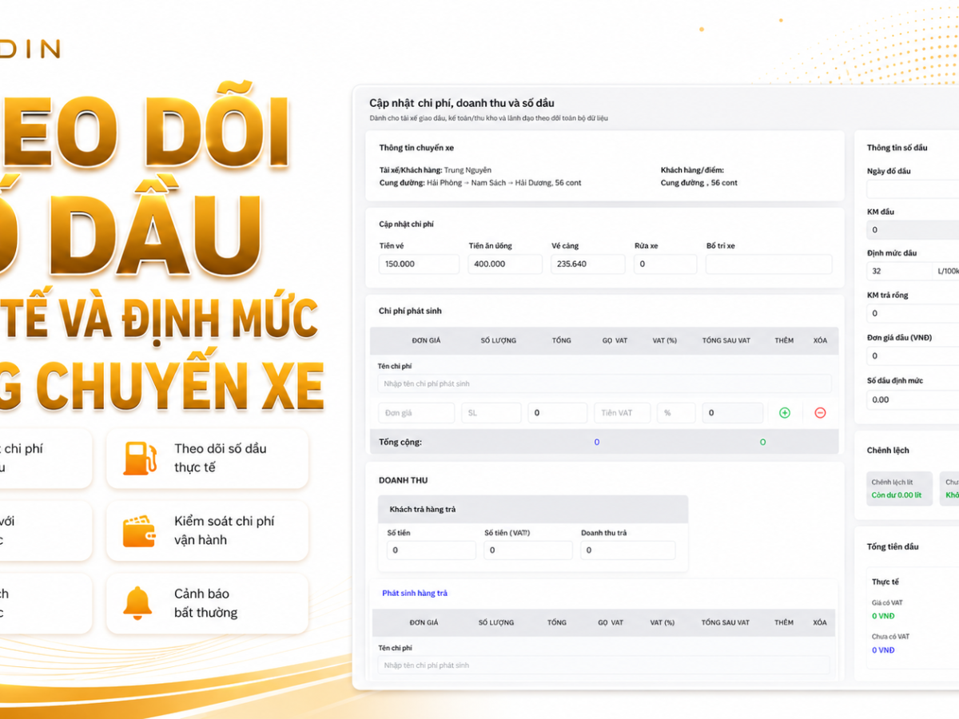The width and height of the screenshot is (959, 719).
Task: Click the 'Chênh lệch' panel title
Action: pos(888,451)
